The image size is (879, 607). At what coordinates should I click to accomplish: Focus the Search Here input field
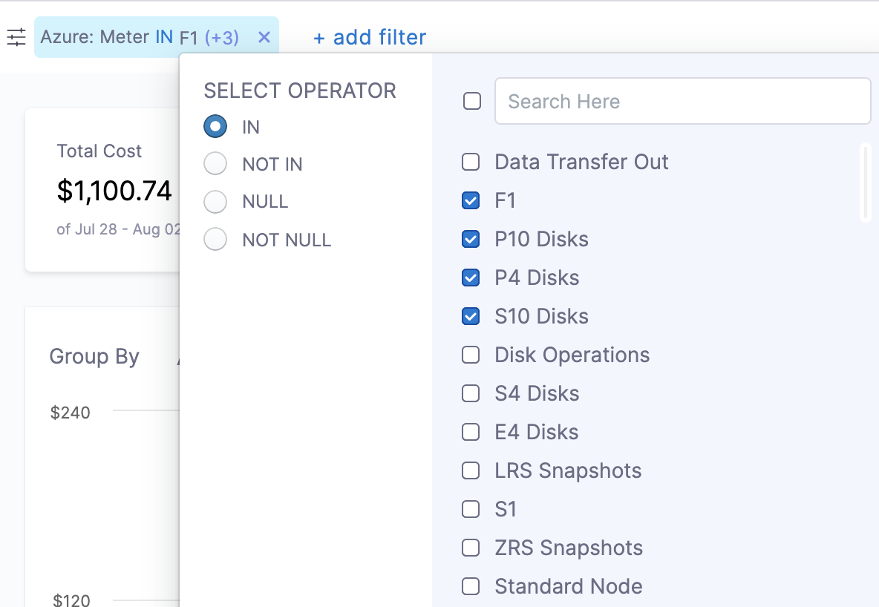pyautogui.click(x=682, y=101)
